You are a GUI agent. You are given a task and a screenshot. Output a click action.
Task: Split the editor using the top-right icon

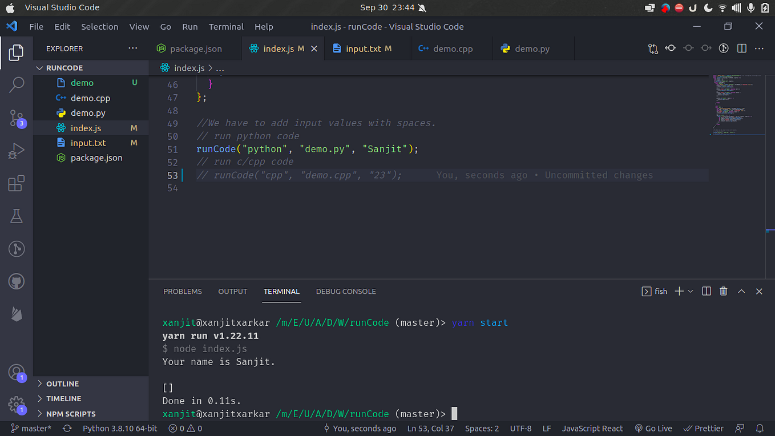[741, 49]
